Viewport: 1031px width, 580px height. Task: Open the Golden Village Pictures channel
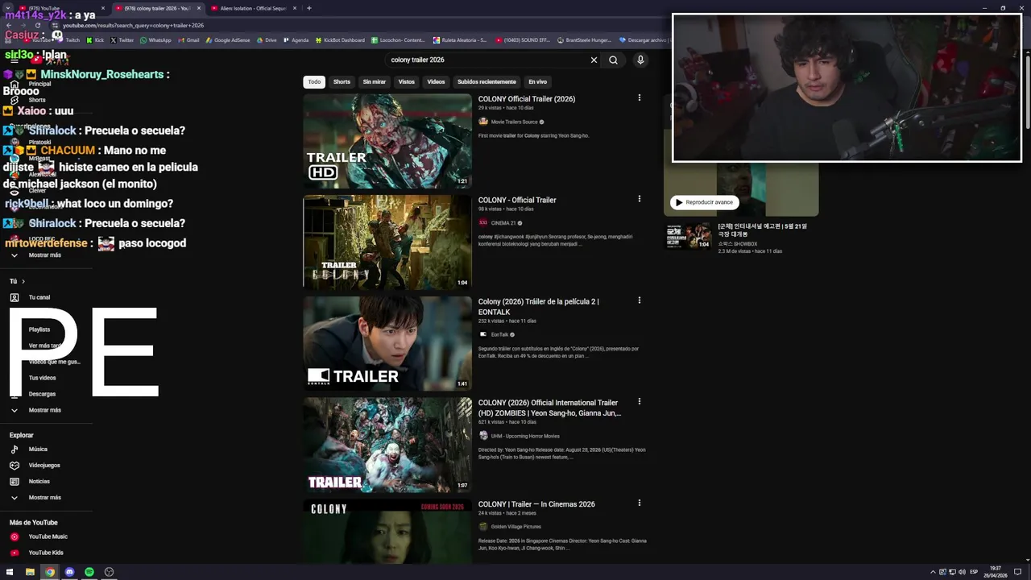[x=516, y=527]
